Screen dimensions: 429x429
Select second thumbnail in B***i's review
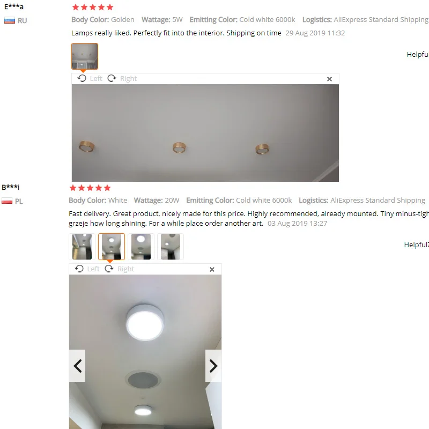pos(112,247)
